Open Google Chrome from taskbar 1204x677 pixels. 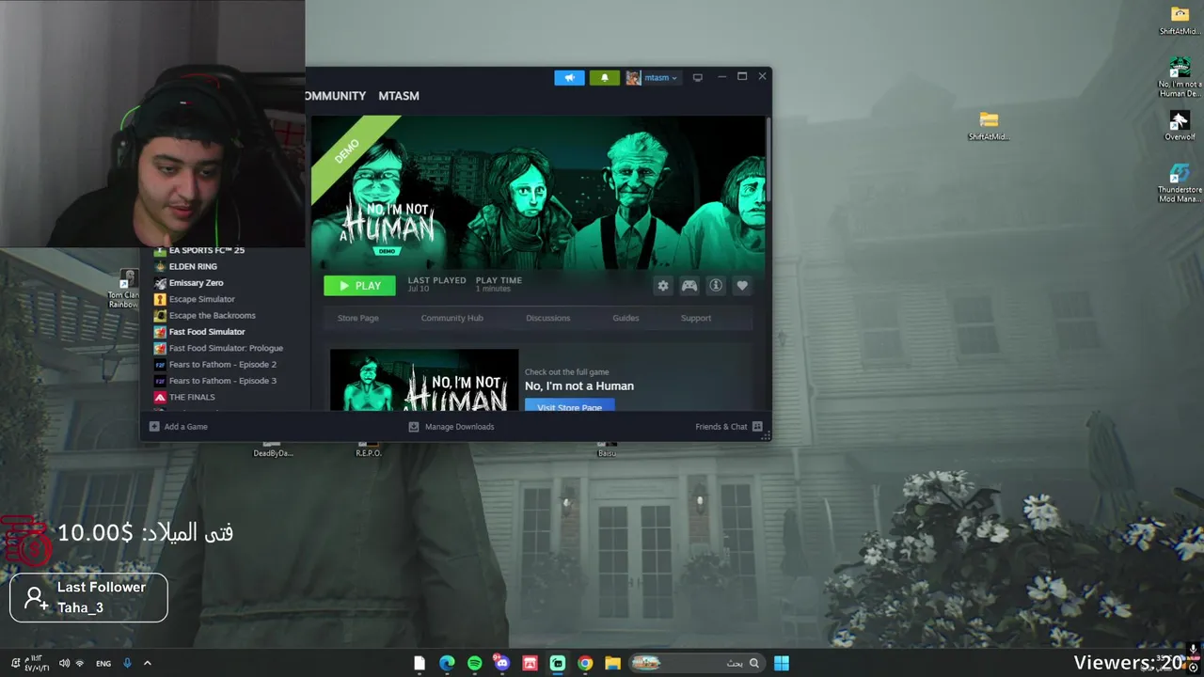click(x=585, y=663)
